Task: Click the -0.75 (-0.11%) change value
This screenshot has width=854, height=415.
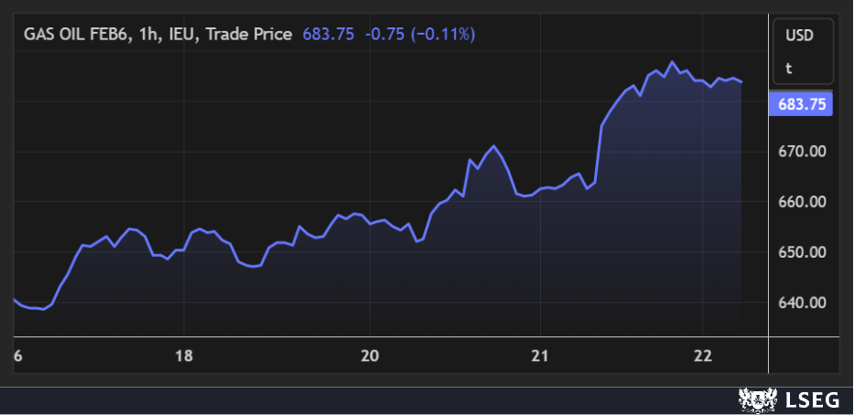Action: 420,34
